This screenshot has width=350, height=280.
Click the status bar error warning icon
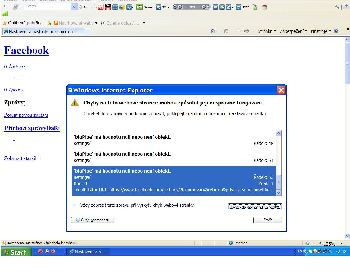tap(4, 243)
